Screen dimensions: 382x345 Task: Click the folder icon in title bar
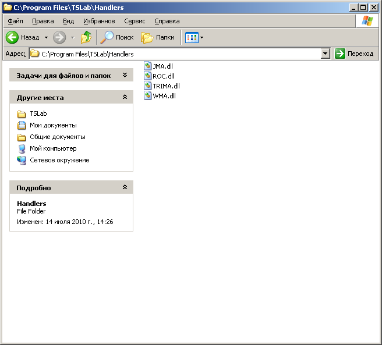pos(8,8)
